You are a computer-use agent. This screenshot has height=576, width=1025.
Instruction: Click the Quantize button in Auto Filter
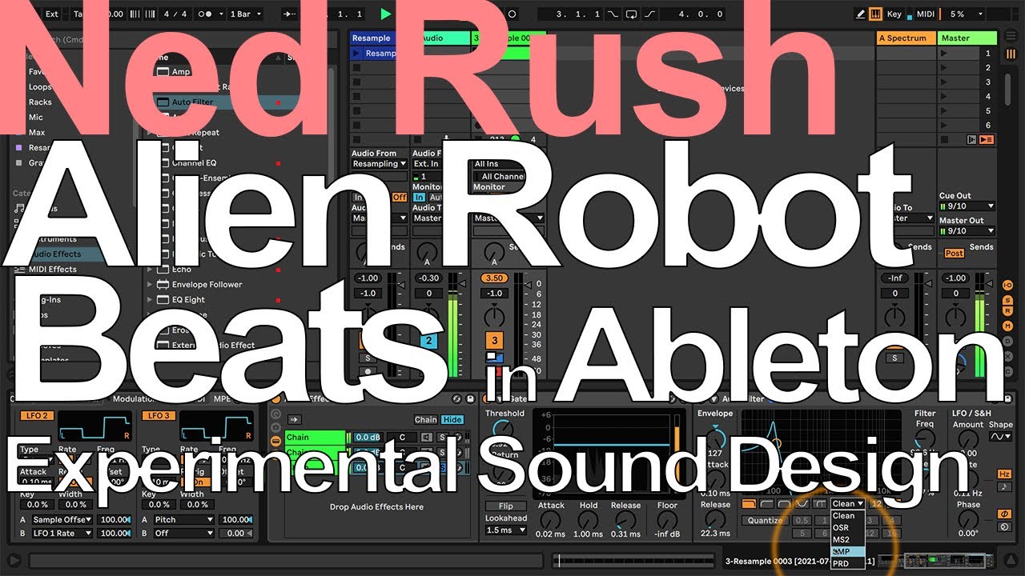tap(765, 520)
